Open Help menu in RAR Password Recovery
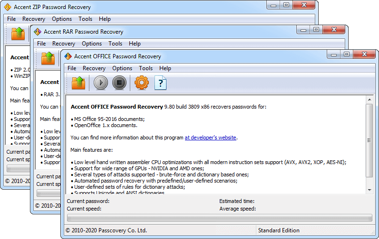 (135, 44)
